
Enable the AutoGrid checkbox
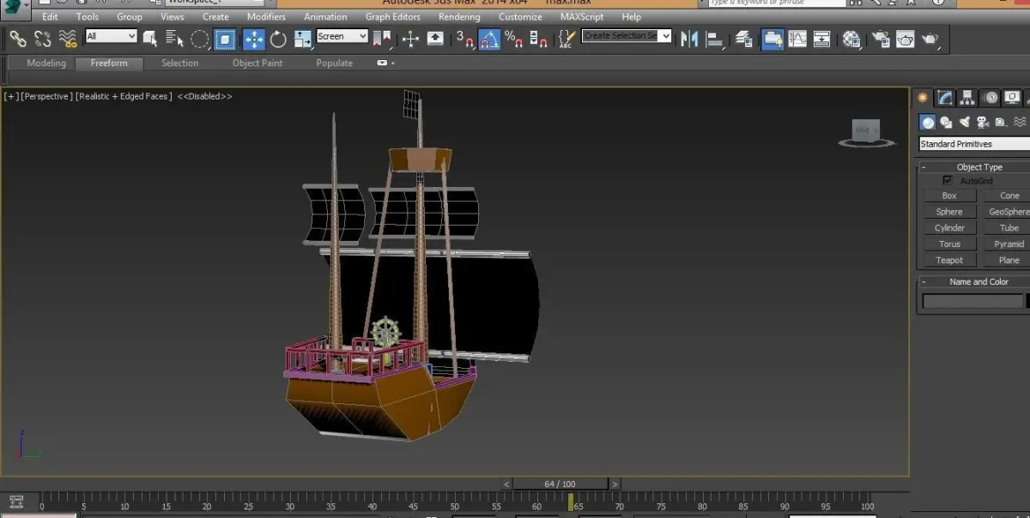point(948,181)
